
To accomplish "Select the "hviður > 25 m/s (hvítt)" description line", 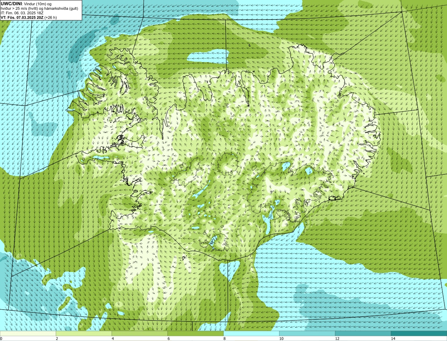I will click(39, 8).
